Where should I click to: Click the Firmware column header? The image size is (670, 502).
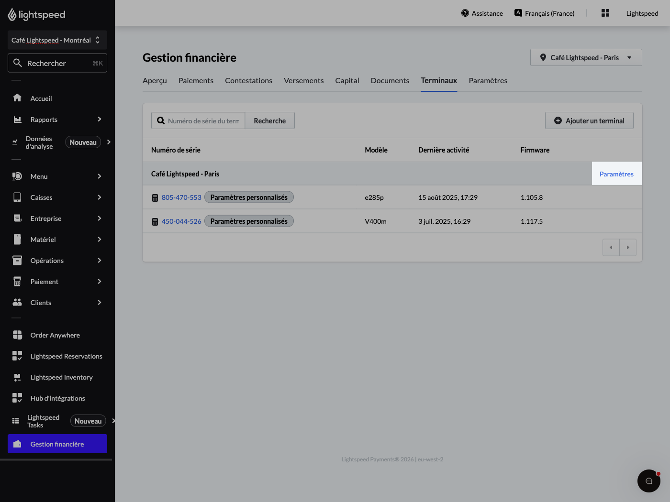coord(535,150)
